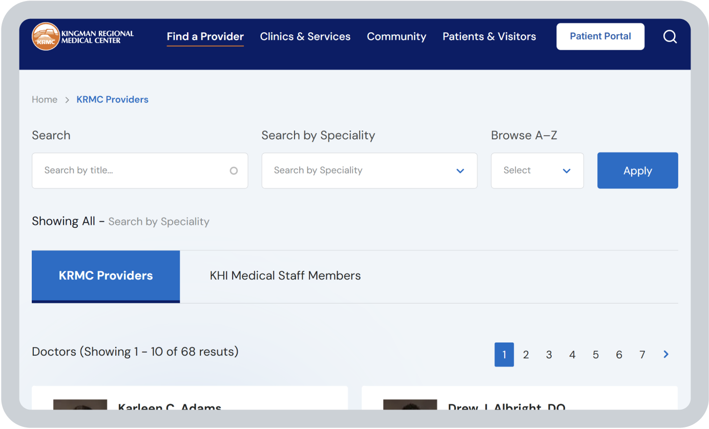
Task: Go to Home in the breadcrumb
Action: pyautogui.click(x=45, y=99)
